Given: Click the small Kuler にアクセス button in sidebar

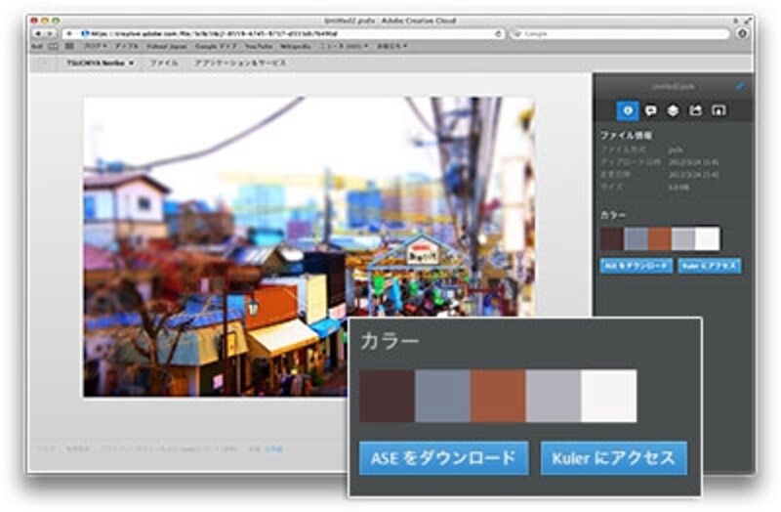Looking at the screenshot, I should (710, 266).
